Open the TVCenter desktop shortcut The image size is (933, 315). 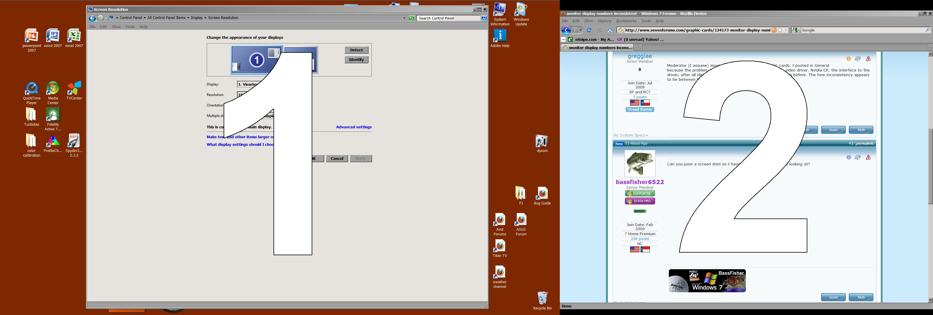[x=74, y=91]
